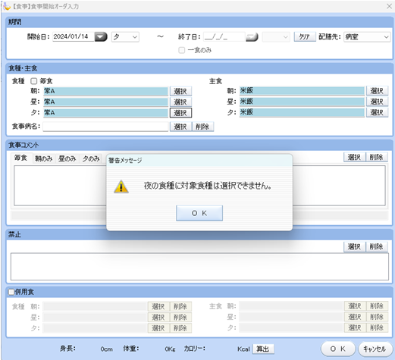Click OK in the warning message dialog
The height and width of the screenshot is (360, 395).
(199, 213)
